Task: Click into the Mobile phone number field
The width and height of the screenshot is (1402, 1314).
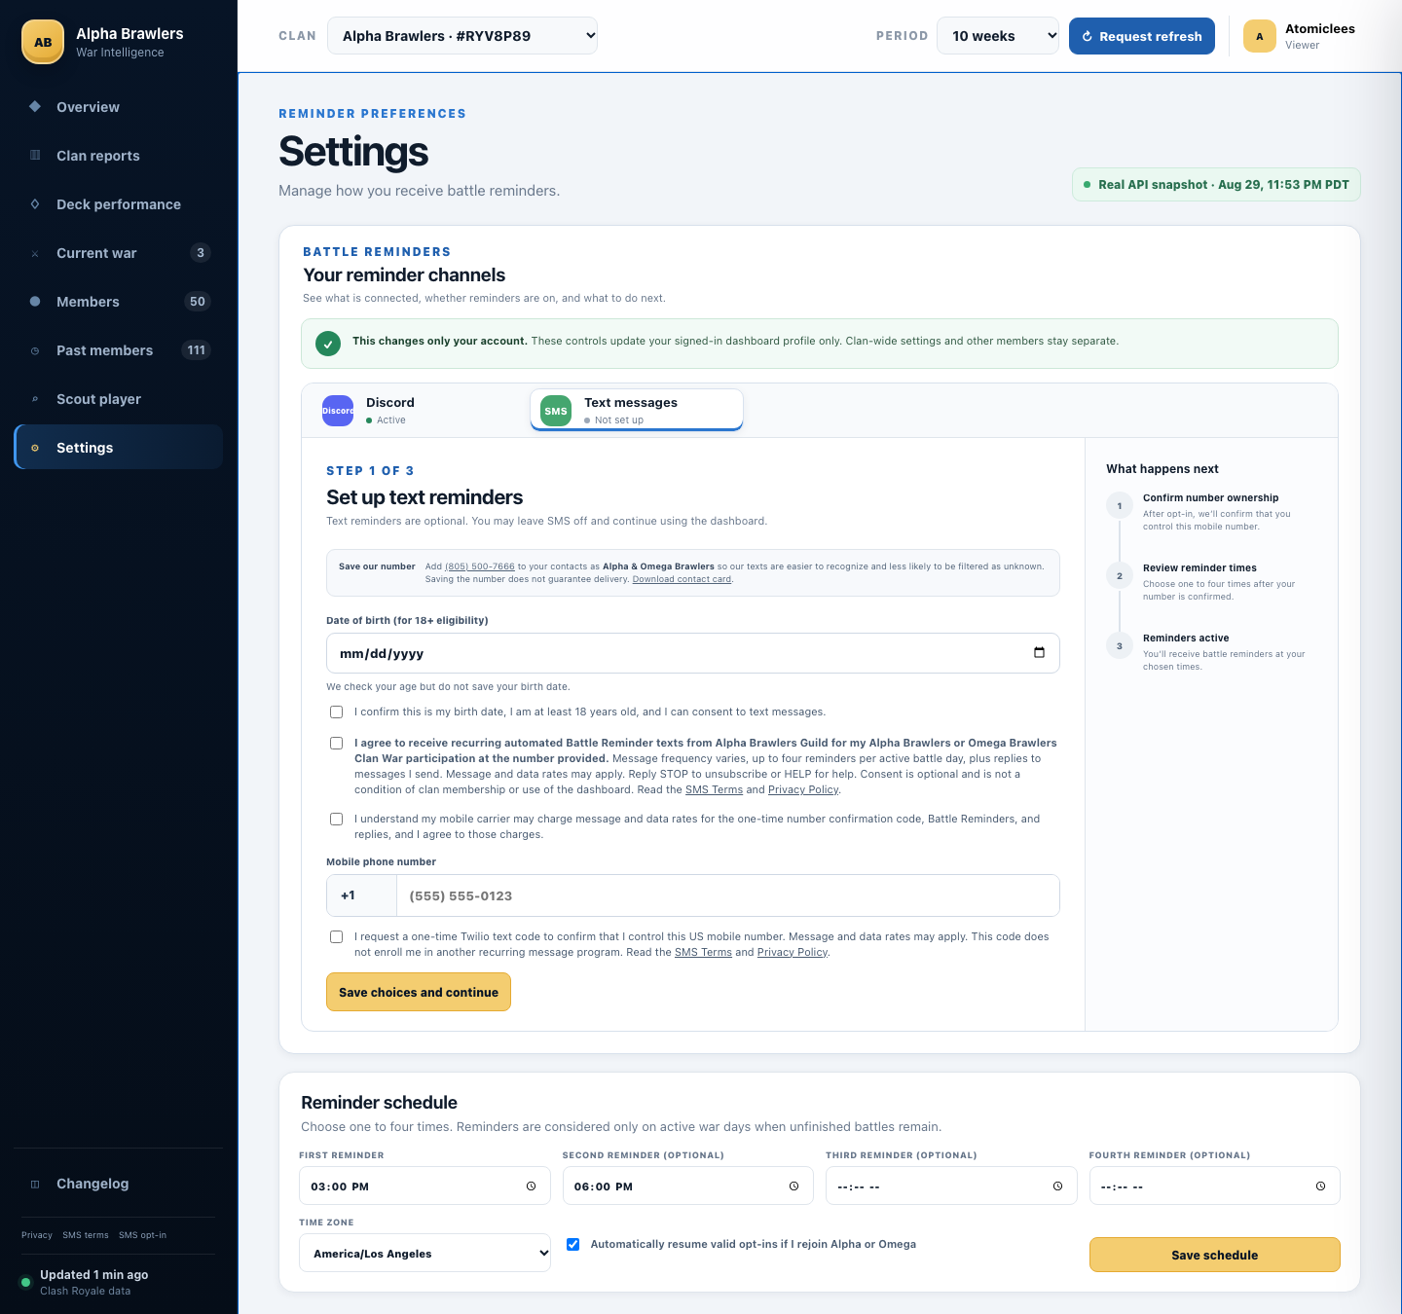Action: click(x=727, y=895)
